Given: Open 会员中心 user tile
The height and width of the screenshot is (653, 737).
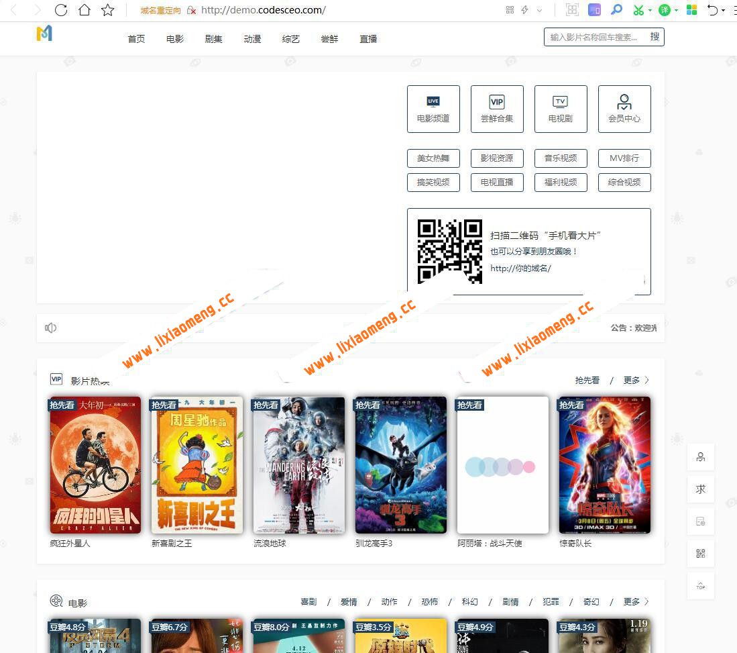Looking at the screenshot, I should pos(624,109).
